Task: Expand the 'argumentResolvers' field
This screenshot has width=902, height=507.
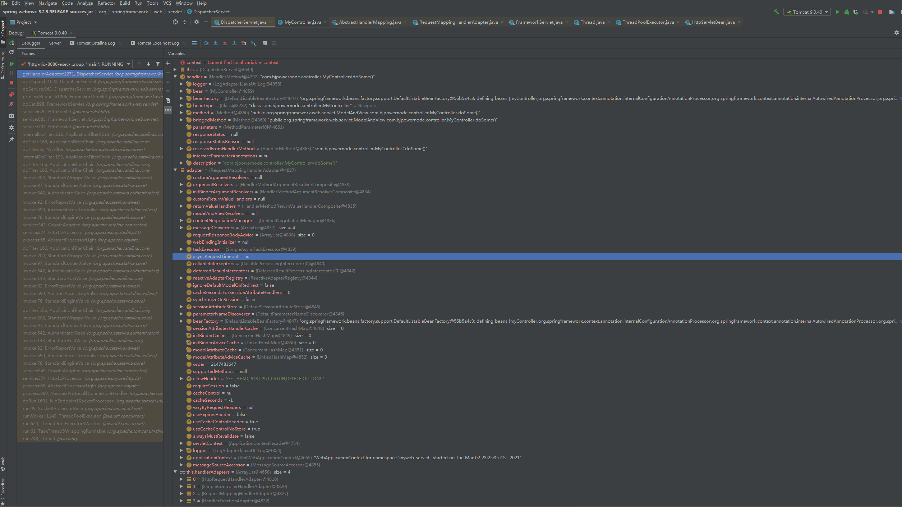Action: 181,184
